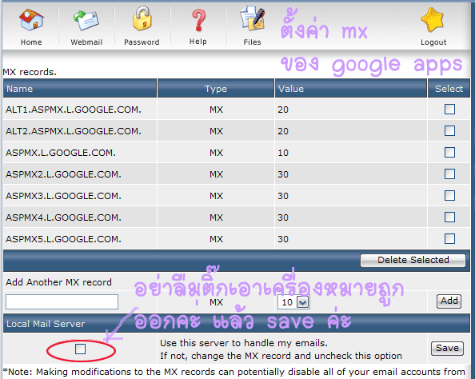Click Save for Local Mail Server
This screenshot has width=475, height=379.
(x=447, y=349)
